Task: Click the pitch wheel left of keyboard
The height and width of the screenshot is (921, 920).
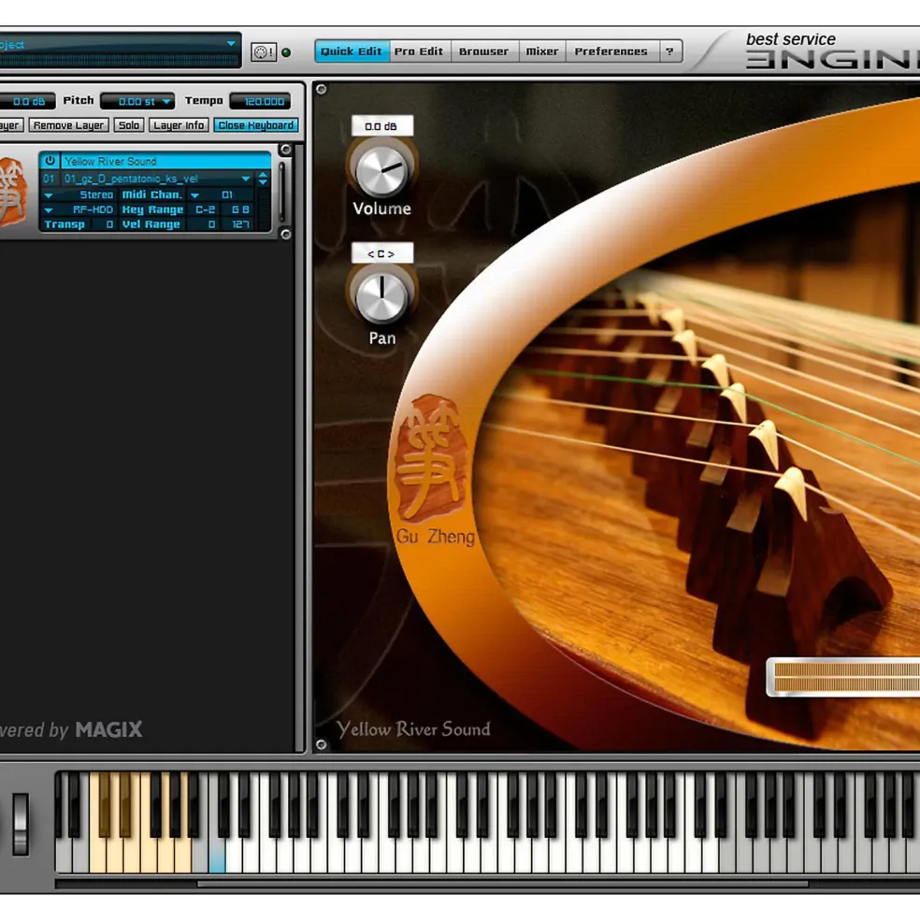Action: [21, 824]
